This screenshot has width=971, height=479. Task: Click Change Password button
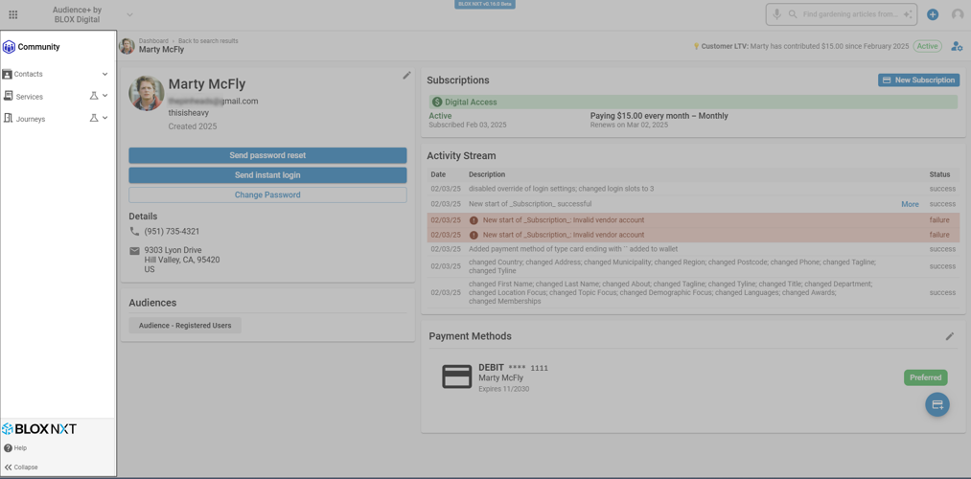(267, 194)
